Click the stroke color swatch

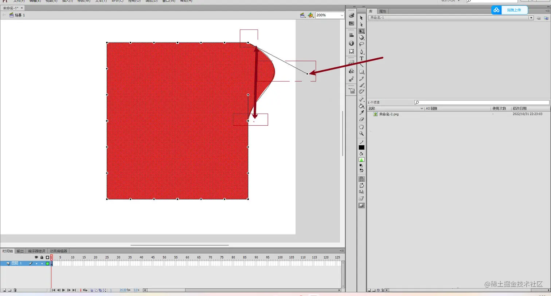pos(362,147)
